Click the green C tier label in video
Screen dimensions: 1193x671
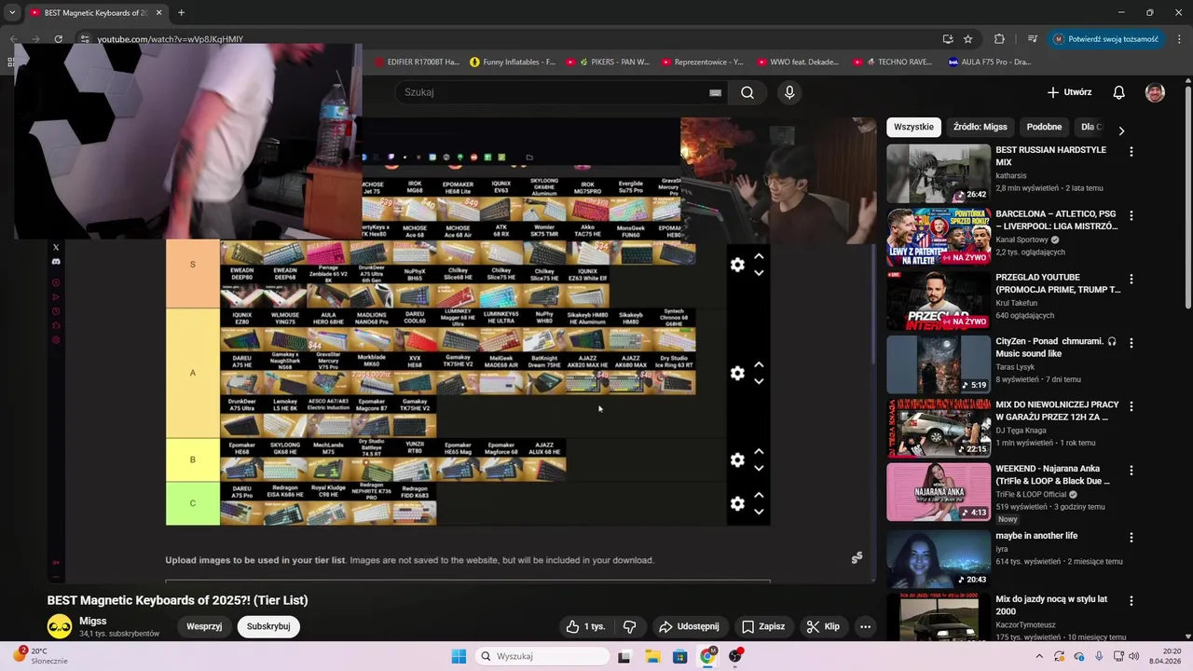pos(193,503)
